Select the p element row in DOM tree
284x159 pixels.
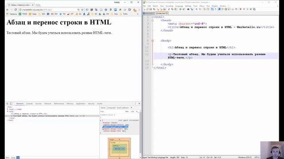coord(52,116)
